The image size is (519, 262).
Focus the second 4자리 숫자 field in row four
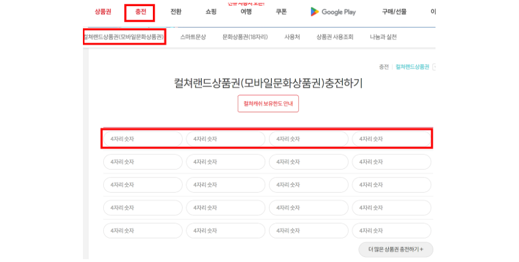(226, 208)
